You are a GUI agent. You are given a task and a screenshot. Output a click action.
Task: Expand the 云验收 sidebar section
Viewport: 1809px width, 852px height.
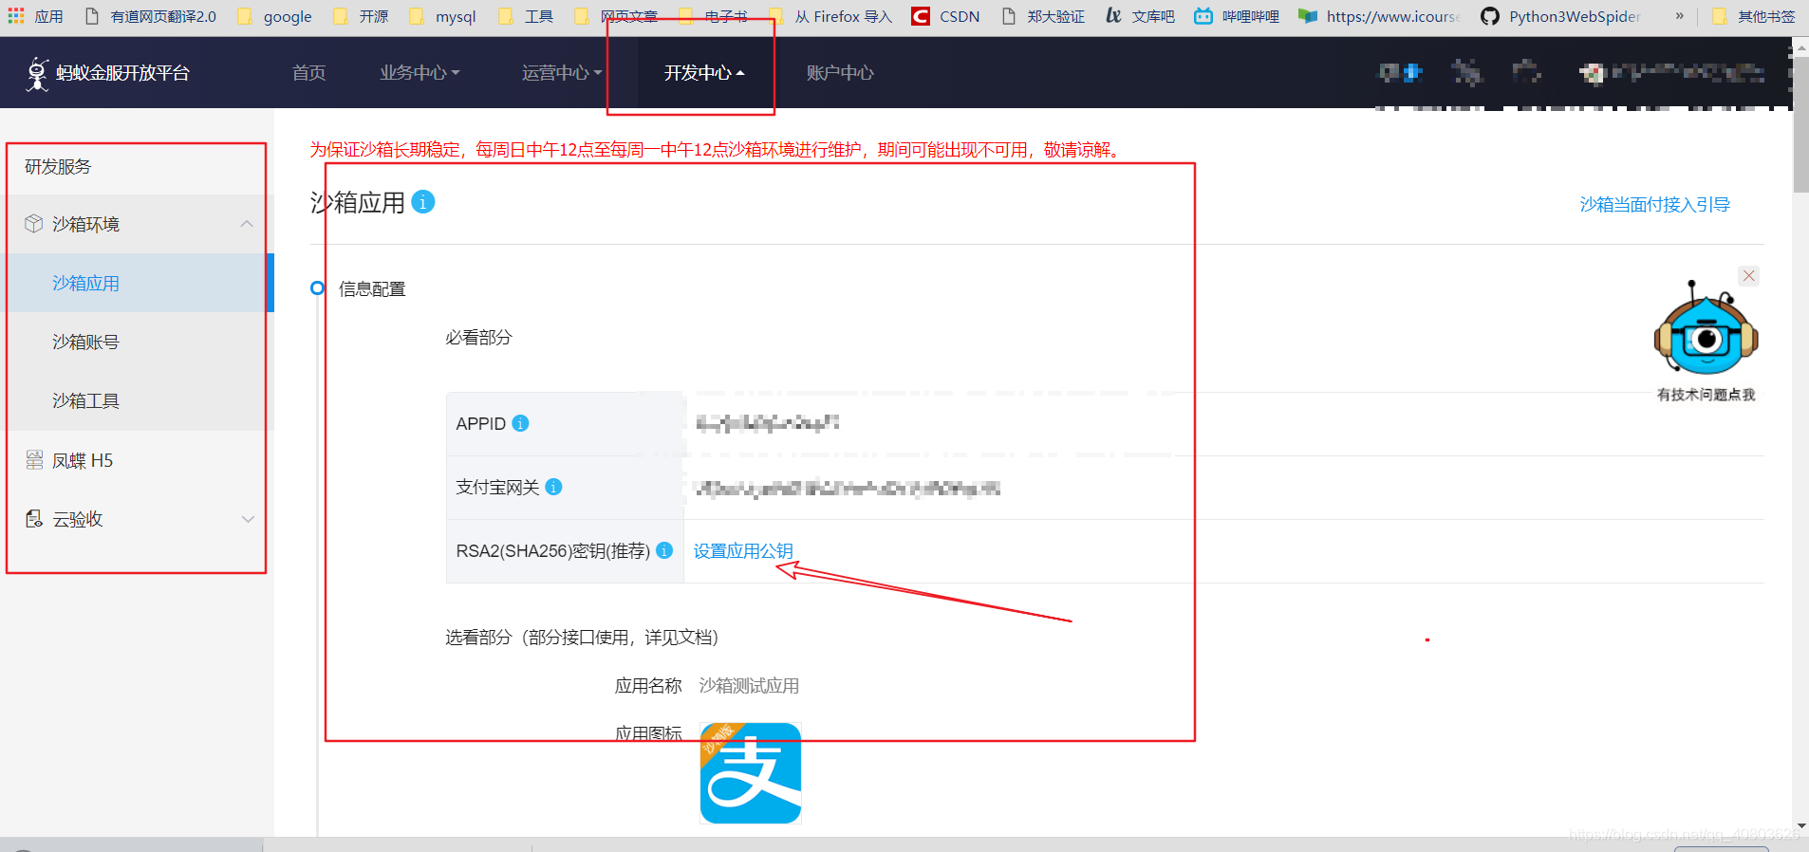pyautogui.click(x=248, y=519)
